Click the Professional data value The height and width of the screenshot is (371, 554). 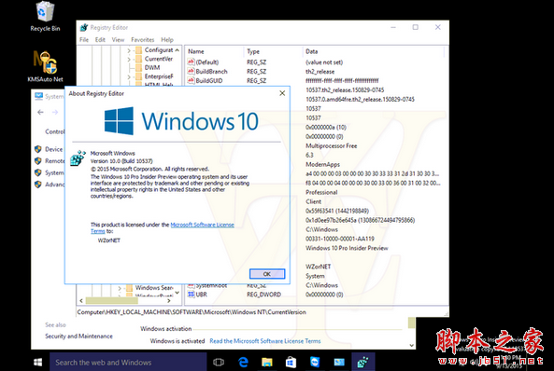(x=321, y=192)
